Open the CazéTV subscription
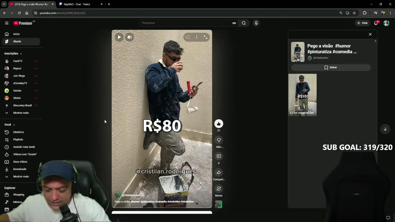The image size is (395, 222). 21,61
